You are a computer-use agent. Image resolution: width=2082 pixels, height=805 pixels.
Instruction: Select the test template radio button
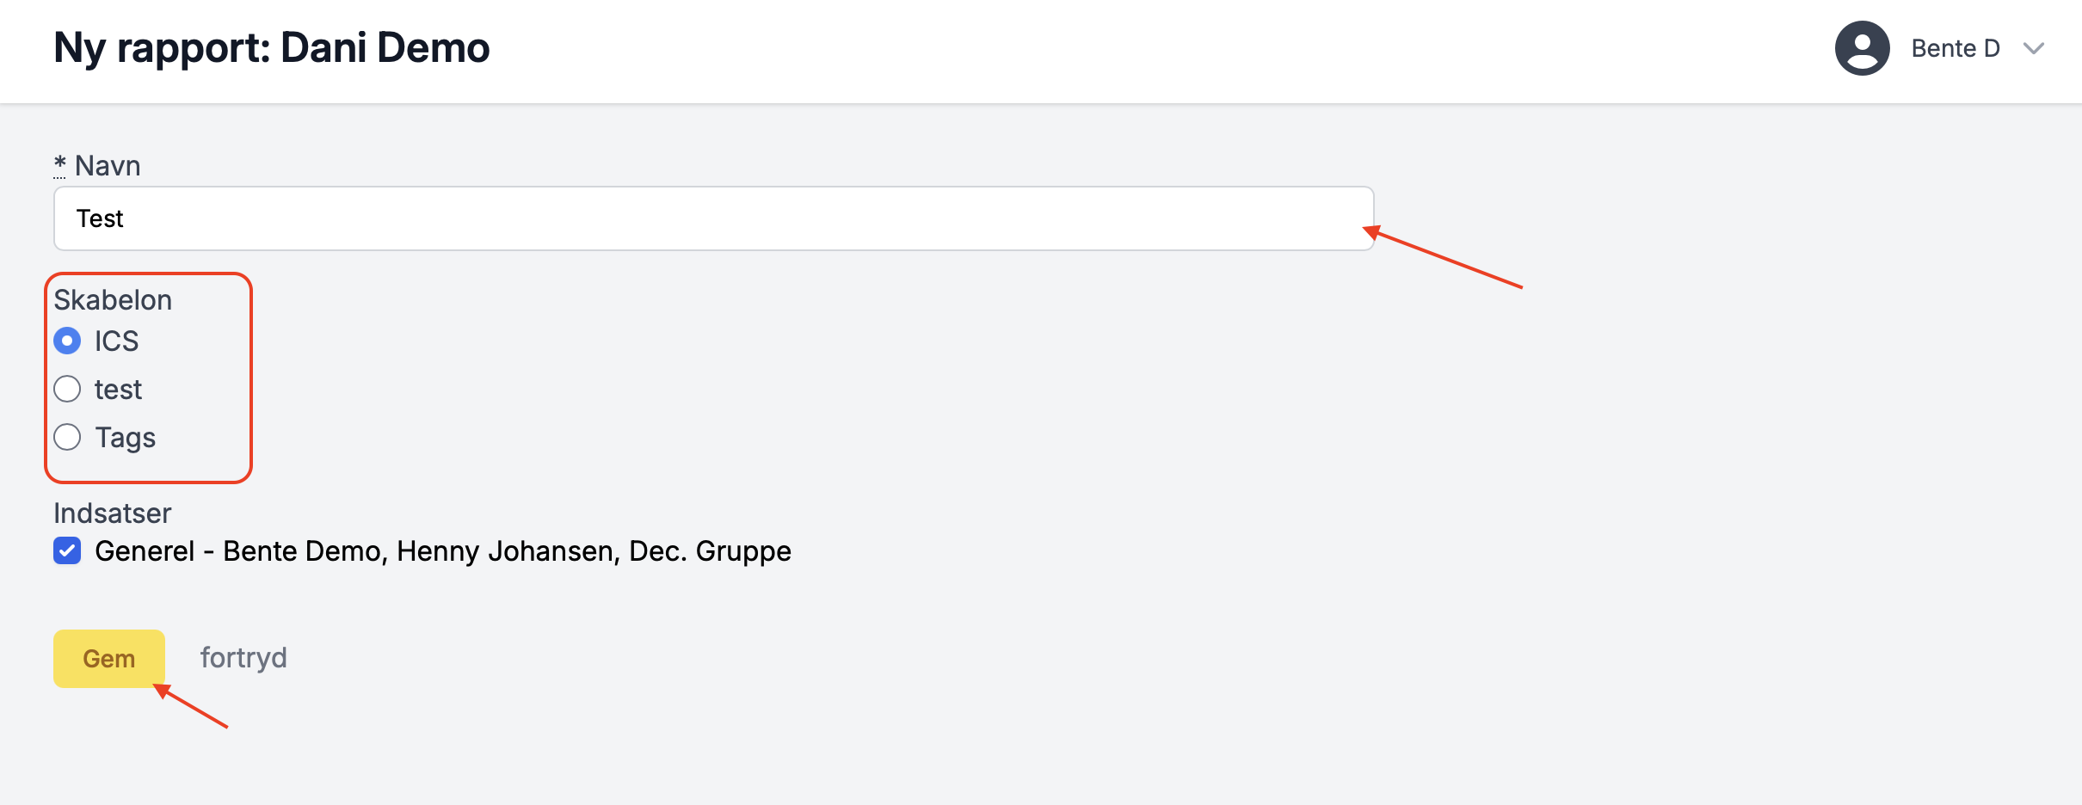(67, 390)
